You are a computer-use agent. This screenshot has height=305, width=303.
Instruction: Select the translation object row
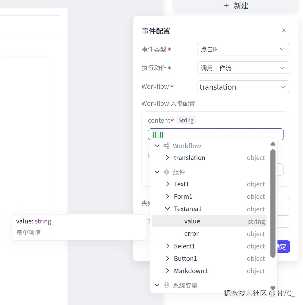point(209,158)
